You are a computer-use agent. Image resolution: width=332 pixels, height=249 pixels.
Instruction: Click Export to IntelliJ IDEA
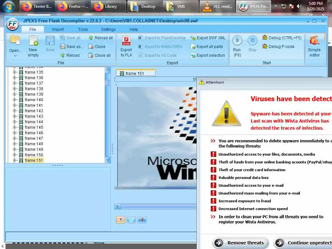point(160,46)
